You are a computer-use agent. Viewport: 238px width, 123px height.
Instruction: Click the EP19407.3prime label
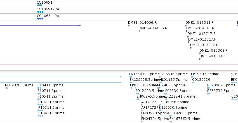tap(205, 74)
